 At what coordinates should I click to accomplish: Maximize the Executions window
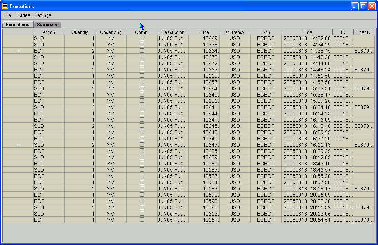[363, 6]
